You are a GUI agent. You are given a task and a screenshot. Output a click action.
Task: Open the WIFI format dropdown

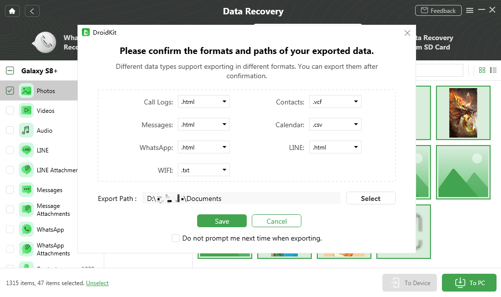point(204,170)
